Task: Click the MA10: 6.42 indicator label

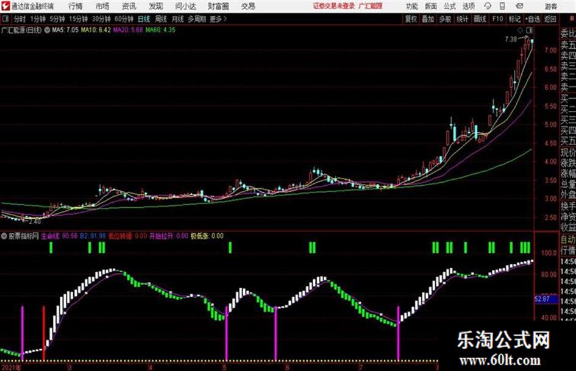Action: pyautogui.click(x=96, y=30)
